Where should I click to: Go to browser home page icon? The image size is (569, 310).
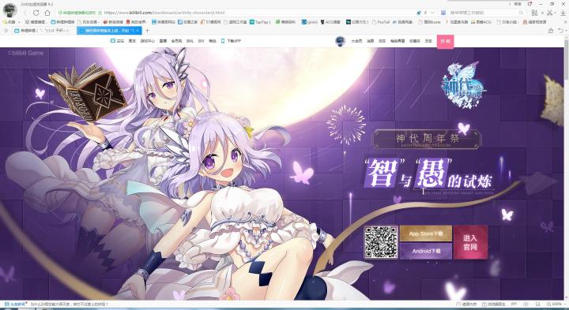(x=47, y=13)
